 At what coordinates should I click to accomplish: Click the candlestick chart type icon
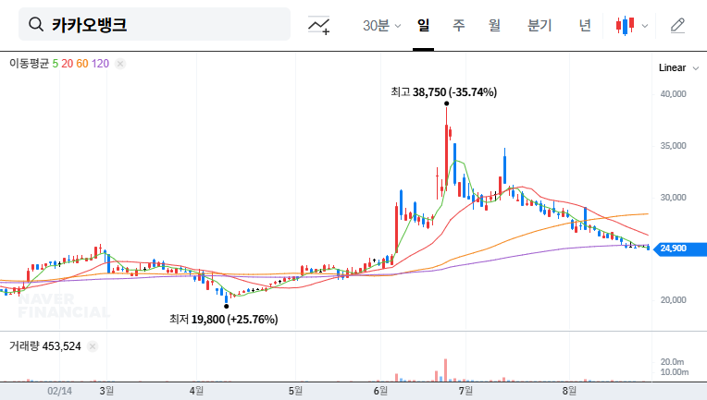(x=625, y=26)
